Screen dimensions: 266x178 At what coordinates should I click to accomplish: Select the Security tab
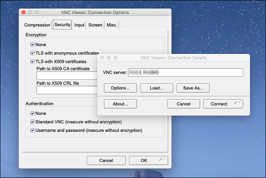63,25
